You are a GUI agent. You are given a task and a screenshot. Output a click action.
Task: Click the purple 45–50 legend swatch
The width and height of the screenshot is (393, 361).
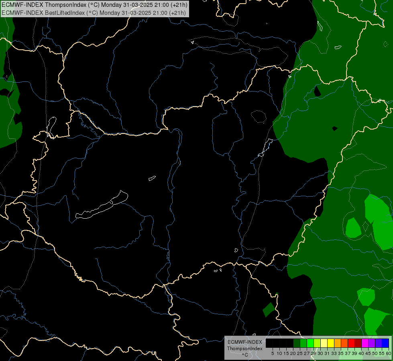tap(372, 343)
